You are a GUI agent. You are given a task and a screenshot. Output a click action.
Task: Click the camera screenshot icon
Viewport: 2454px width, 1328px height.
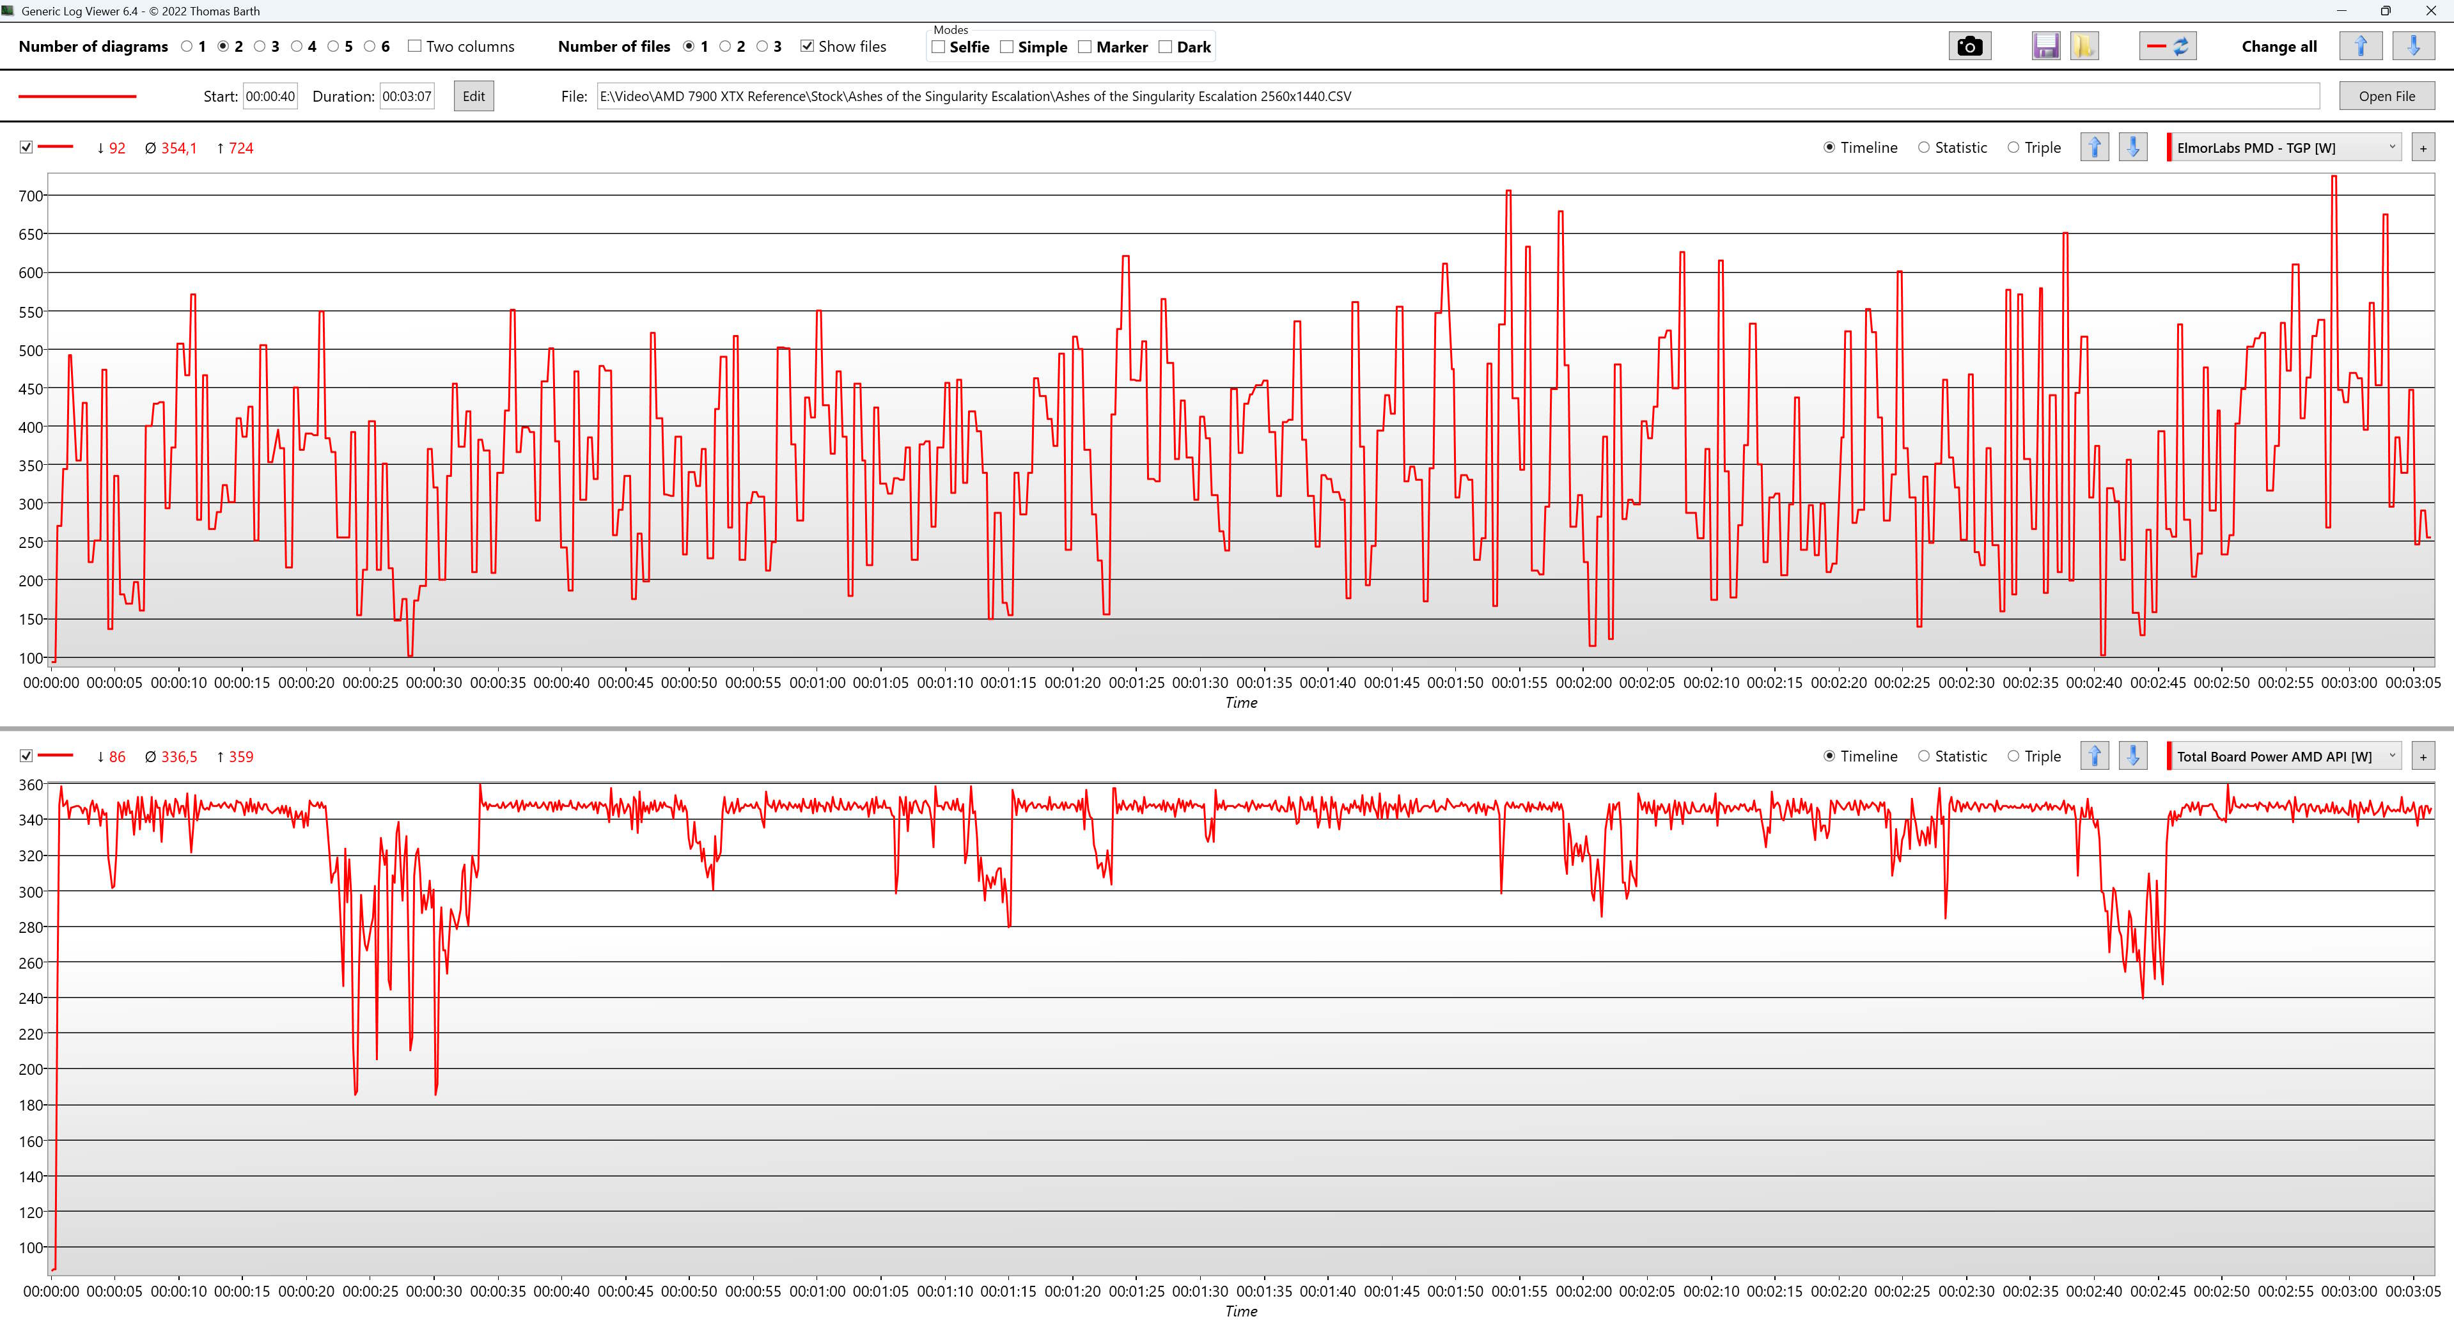click(1969, 46)
